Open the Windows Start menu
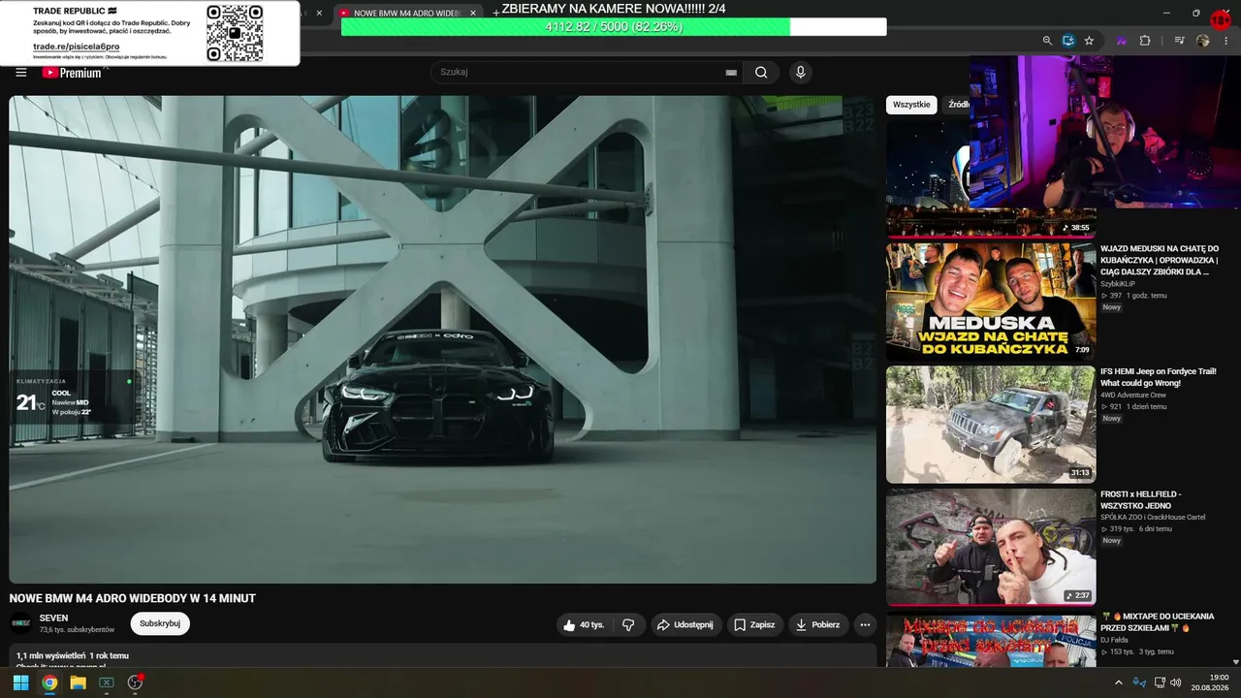The image size is (1241, 698). 20,682
